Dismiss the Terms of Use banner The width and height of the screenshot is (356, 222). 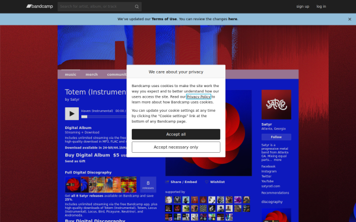(x=349, y=20)
